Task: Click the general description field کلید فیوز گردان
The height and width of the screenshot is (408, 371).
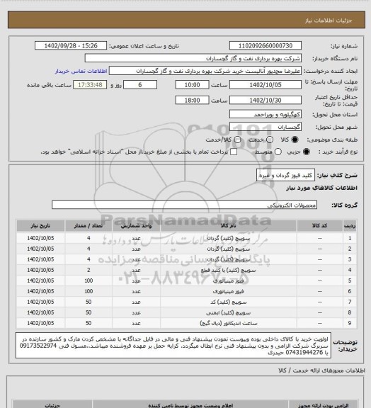Action: click(x=285, y=175)
